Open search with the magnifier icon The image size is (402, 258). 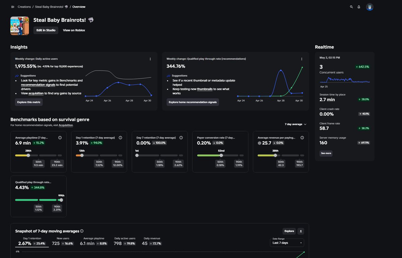coord(351,7)
